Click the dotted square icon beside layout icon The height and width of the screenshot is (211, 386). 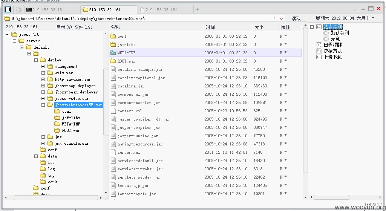pos(19,9)
